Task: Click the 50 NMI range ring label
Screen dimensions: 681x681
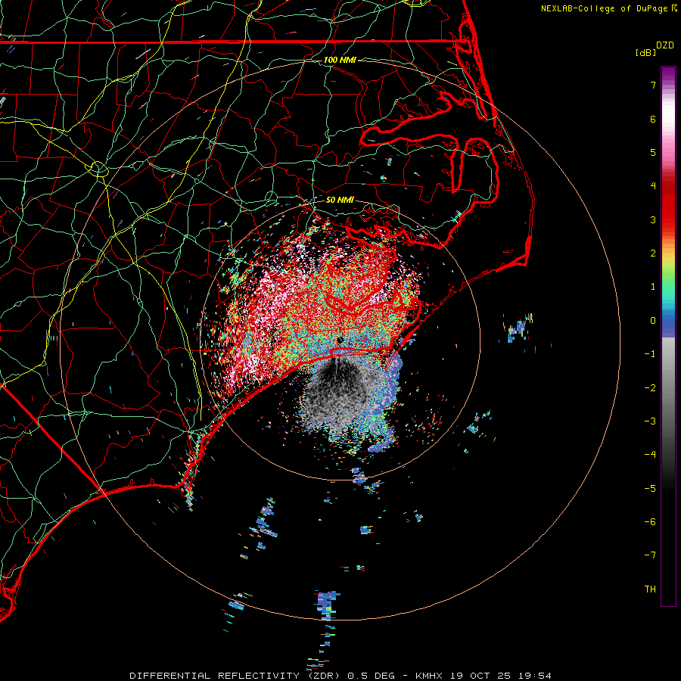Action: coord(340,200)
